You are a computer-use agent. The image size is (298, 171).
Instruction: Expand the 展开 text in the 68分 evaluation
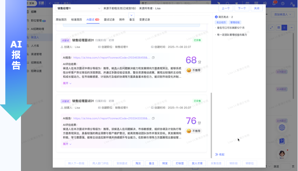[x=67, y=83]
